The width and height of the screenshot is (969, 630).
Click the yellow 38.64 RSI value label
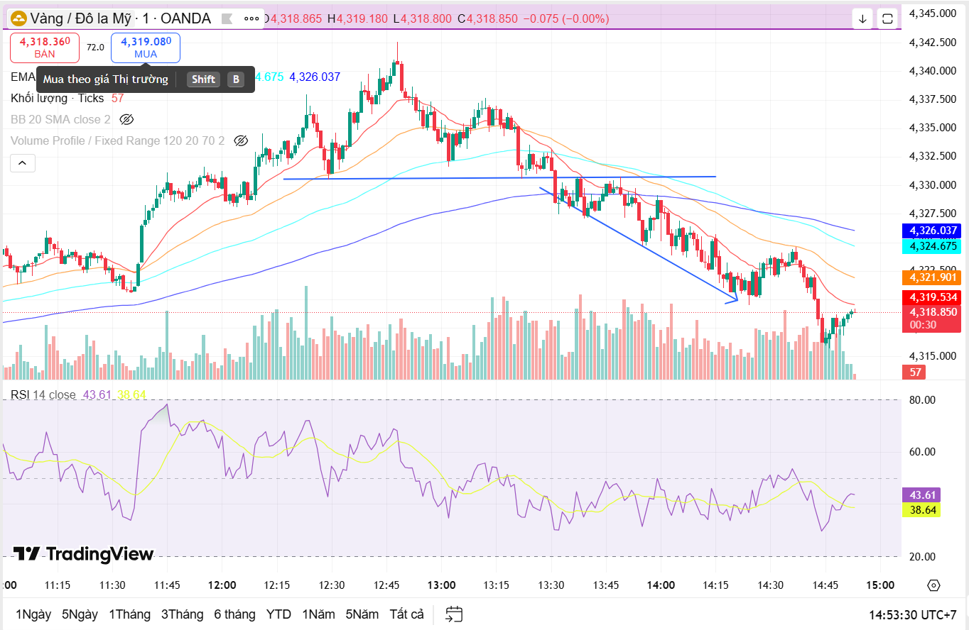coord(921,509)
